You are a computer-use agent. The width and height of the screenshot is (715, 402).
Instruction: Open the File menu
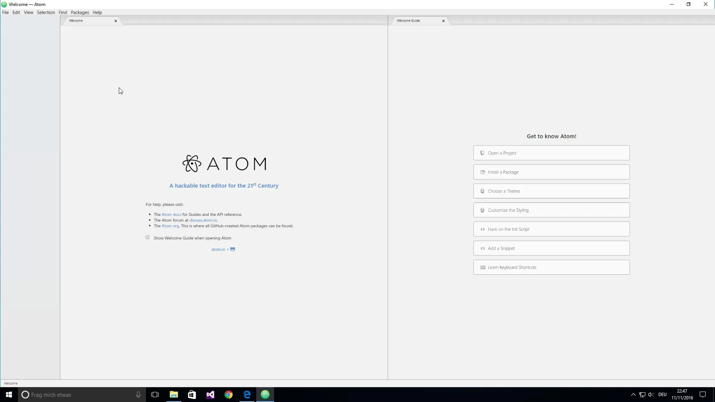pyautogui.click(x=5, y=12)
